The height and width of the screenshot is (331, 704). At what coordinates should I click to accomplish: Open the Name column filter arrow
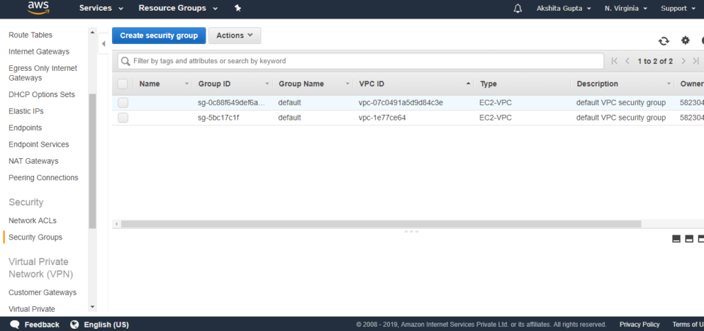click(x=187, y=84)
